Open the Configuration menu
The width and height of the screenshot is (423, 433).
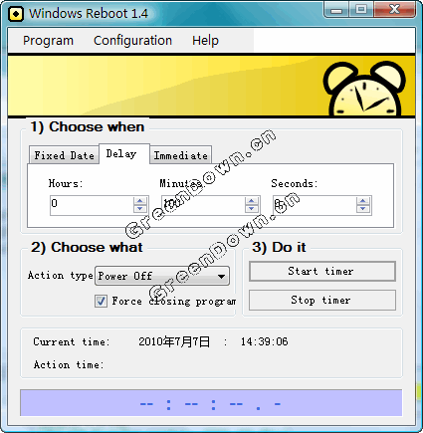132,41
